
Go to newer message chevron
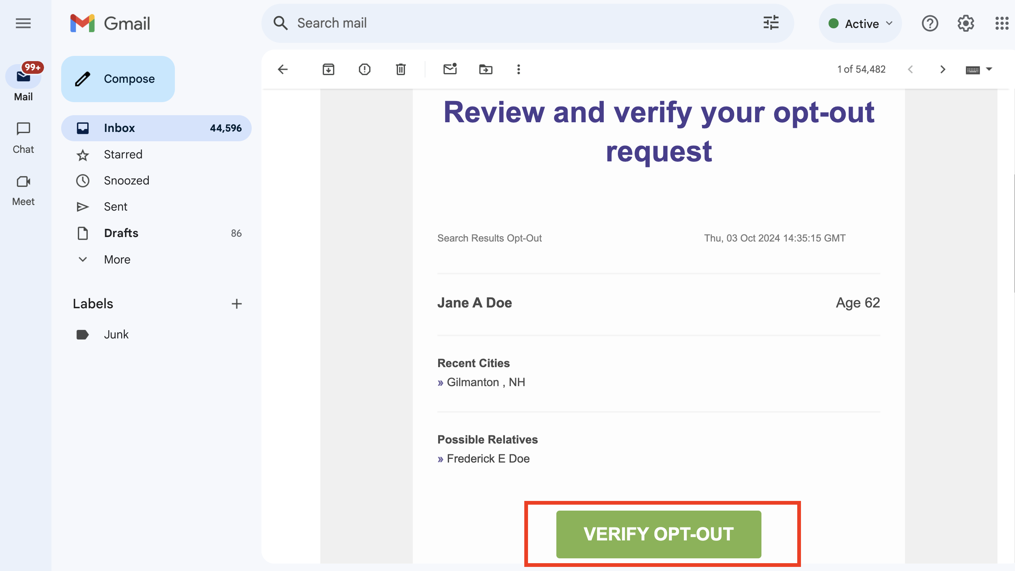click(910, 69)
